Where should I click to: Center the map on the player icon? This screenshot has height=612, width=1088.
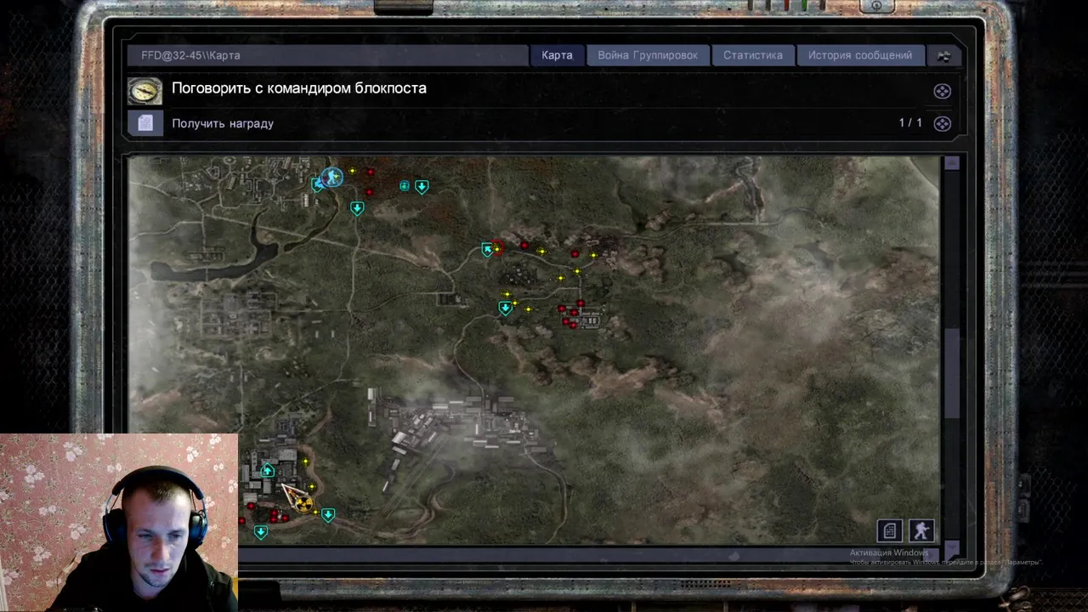tap(921, 531)
